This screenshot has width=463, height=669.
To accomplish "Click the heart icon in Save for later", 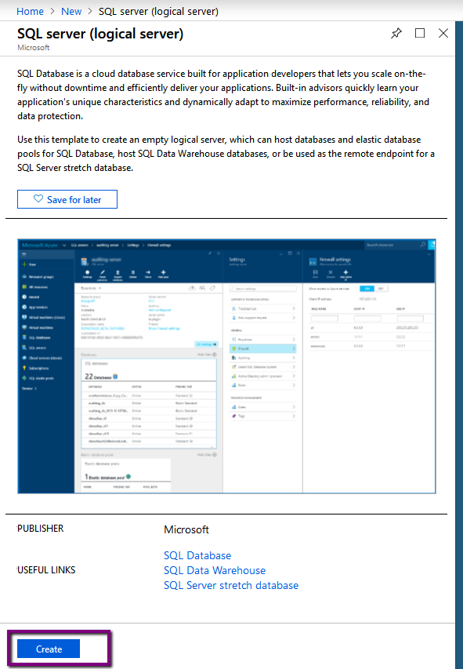I will click(x=38, y=199).
